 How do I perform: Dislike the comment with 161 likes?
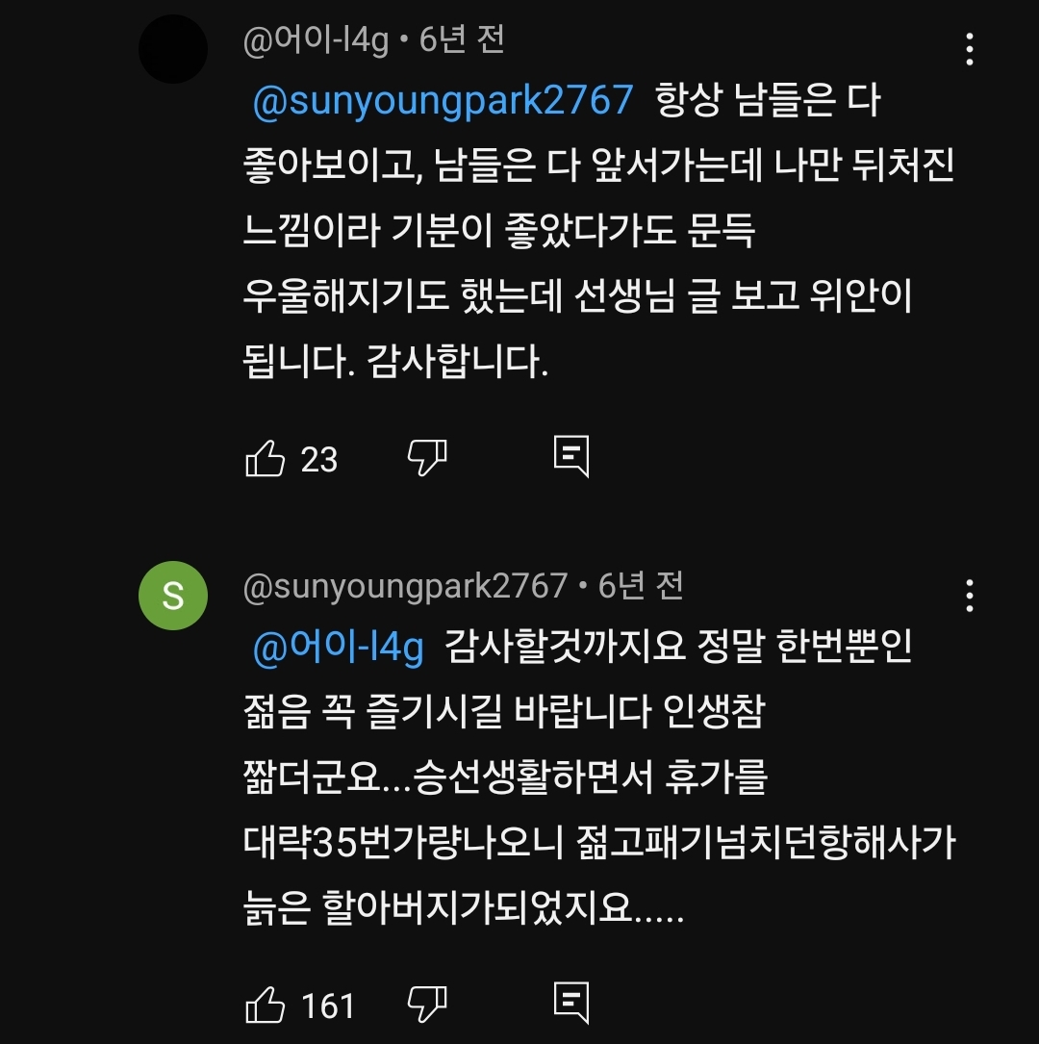pyautogui.click(x=426, y=1004)
